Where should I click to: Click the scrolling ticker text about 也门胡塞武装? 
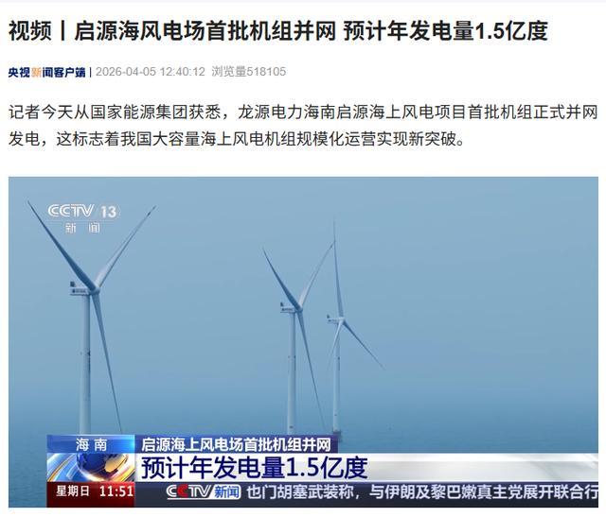pos(422,492)
